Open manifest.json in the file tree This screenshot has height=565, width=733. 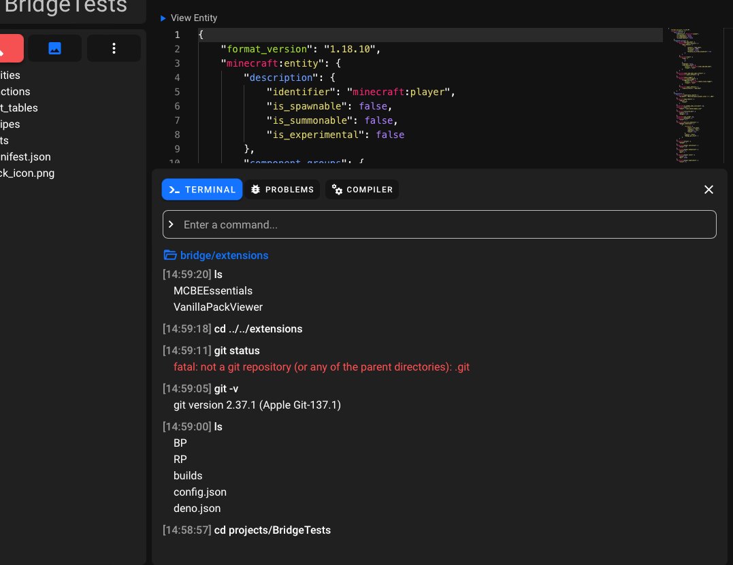(25, 157)
